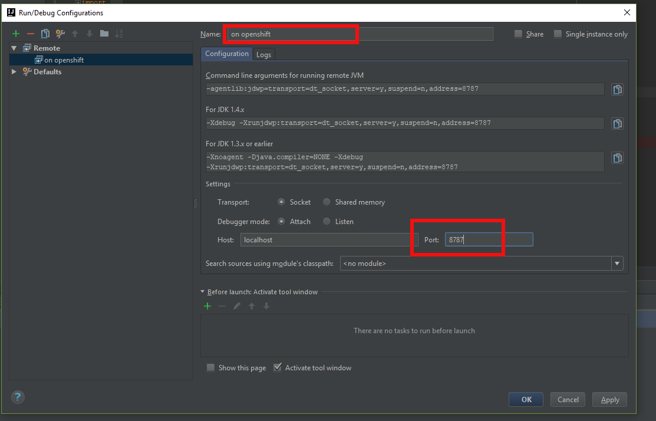Copy the selected configuration

tap(45, 34)
